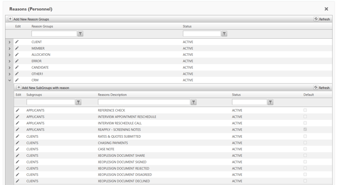
Task: Add New Reason Groups button
Action: 29,19
